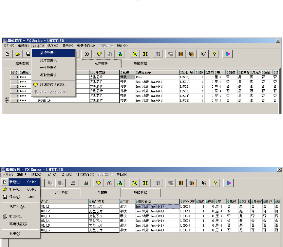Sort by 供应设备 column header in 数据-menu window

pyautogui.click(x=157, y=72)
